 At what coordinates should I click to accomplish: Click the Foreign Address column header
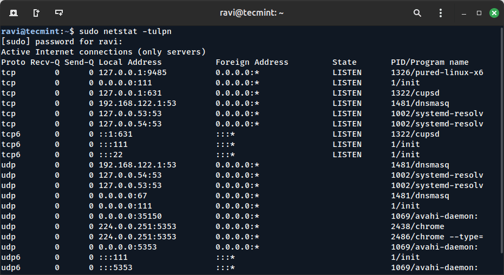252,62
